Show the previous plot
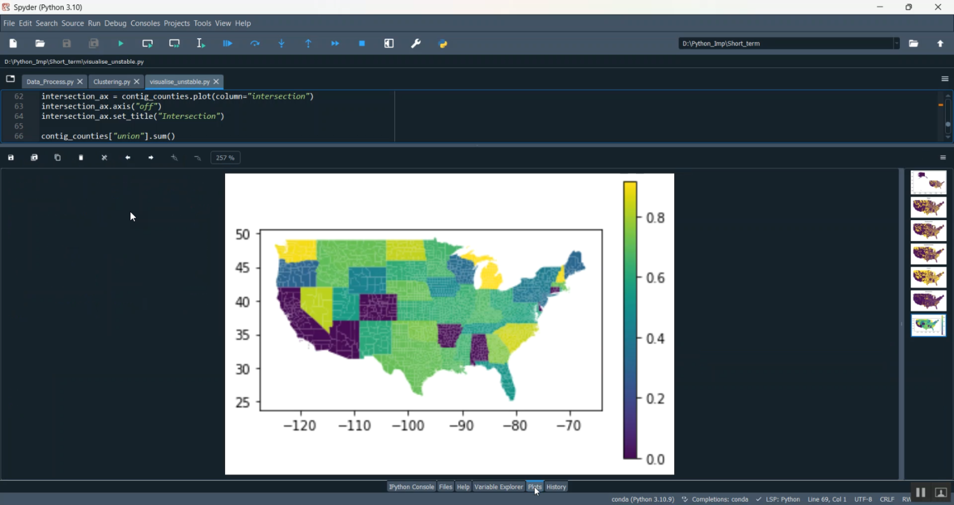This screenshot has height=505, width=954. click(x=127, y=157)
